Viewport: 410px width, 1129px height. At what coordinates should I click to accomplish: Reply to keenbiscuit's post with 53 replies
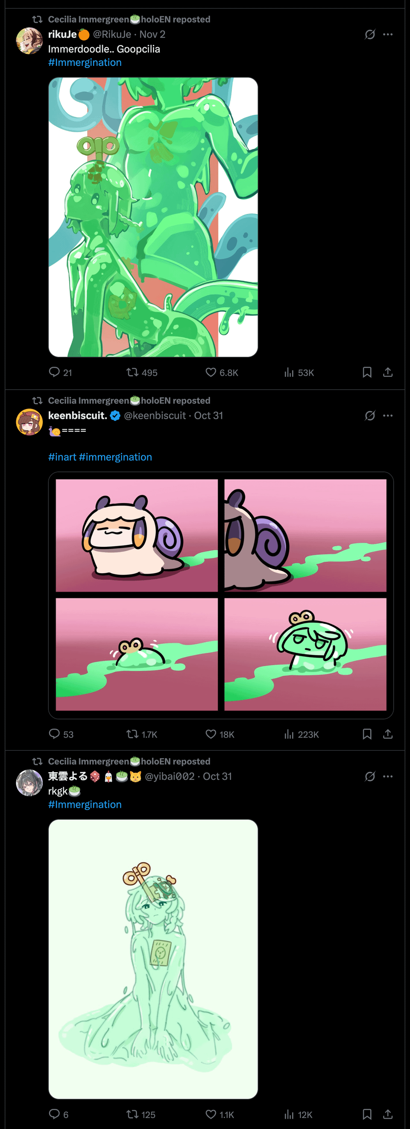pos(54,734)
